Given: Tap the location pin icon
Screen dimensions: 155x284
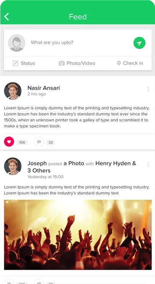Looking at the screenshot, I should 119,63.
